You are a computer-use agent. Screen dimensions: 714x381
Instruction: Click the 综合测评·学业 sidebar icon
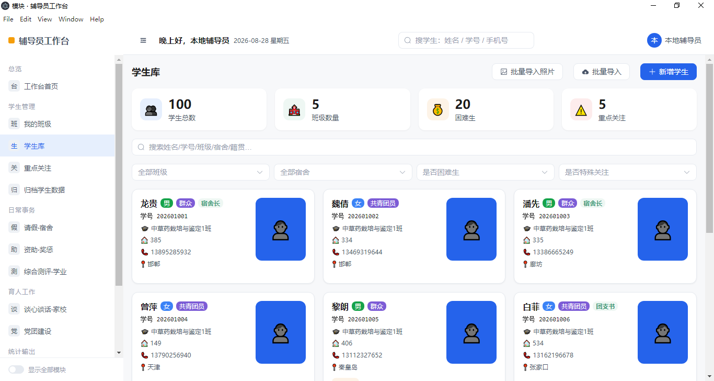pyautogui.click(x=14, y=272)
